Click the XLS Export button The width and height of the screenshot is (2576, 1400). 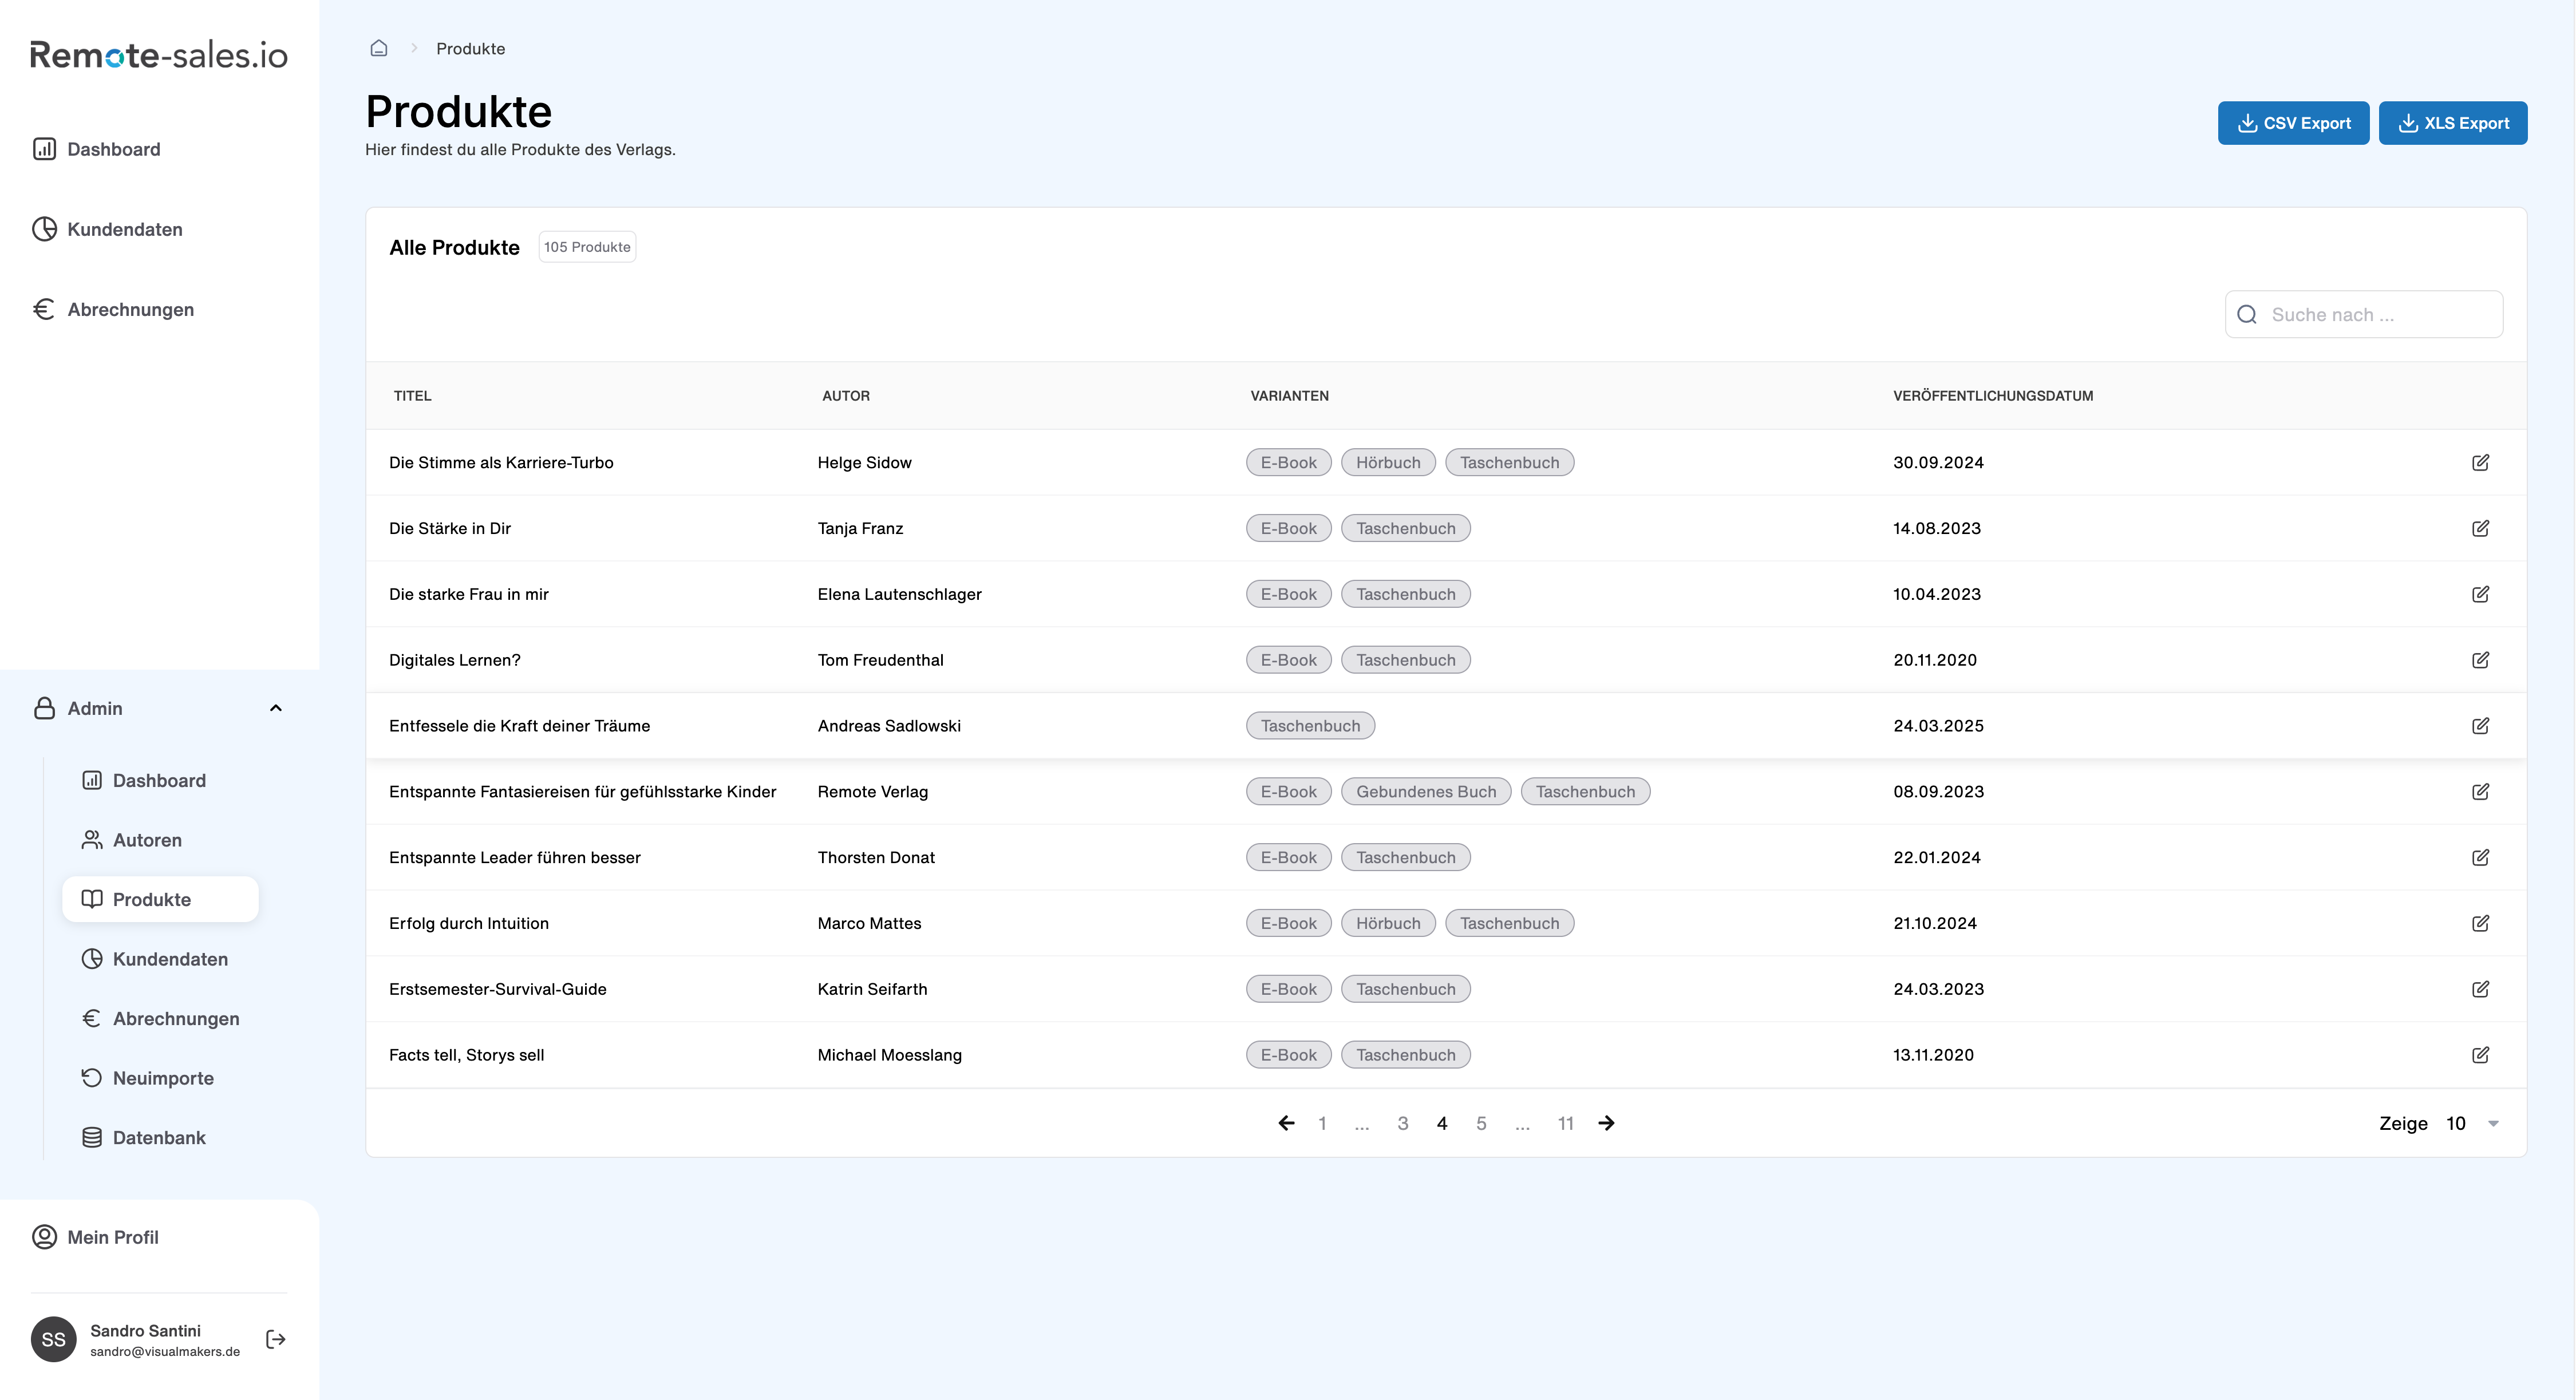2452,122
